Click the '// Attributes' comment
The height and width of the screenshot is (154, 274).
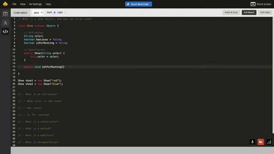point(34,33)
